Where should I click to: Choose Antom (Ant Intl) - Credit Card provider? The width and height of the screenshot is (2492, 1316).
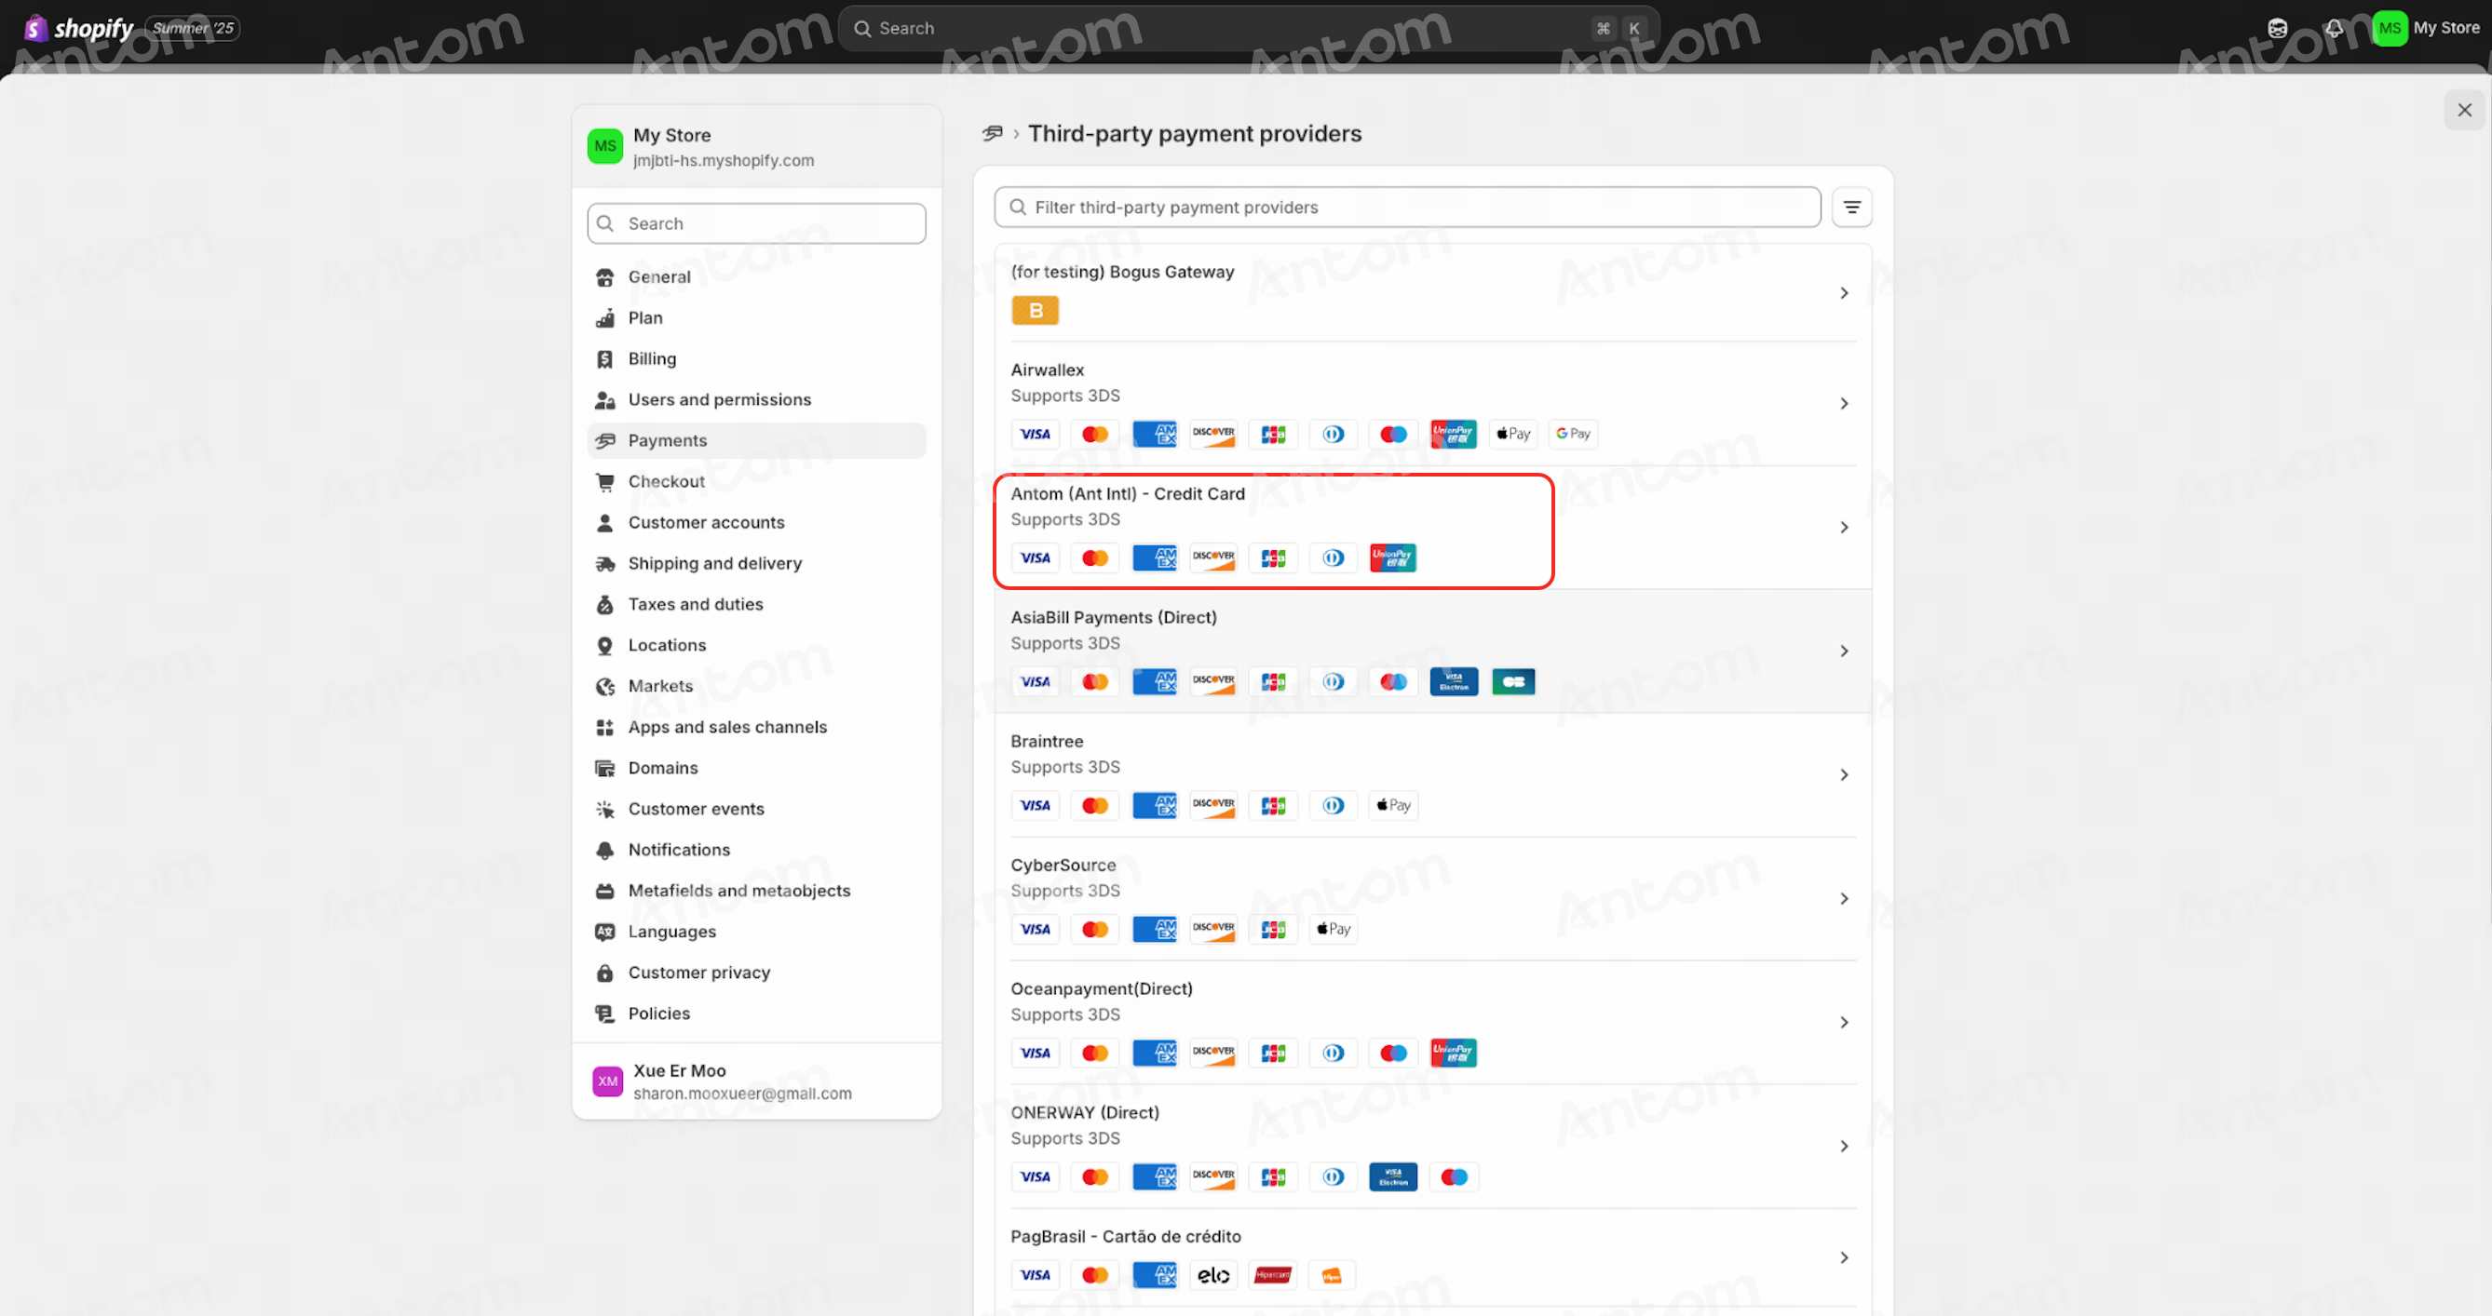1432,527
